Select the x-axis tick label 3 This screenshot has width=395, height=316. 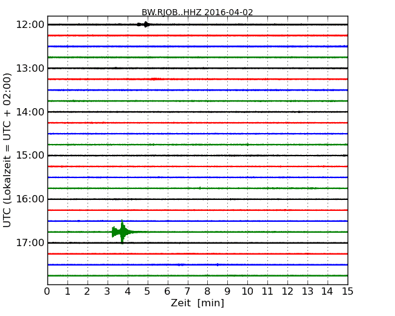[108, 292]
